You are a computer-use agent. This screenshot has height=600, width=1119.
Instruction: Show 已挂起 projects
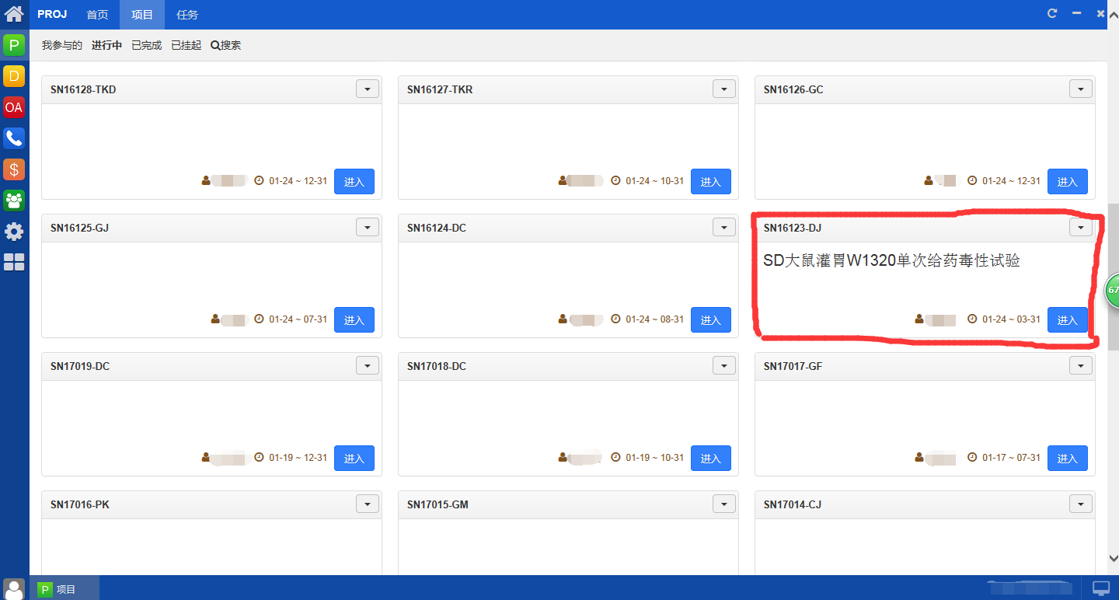186,46
